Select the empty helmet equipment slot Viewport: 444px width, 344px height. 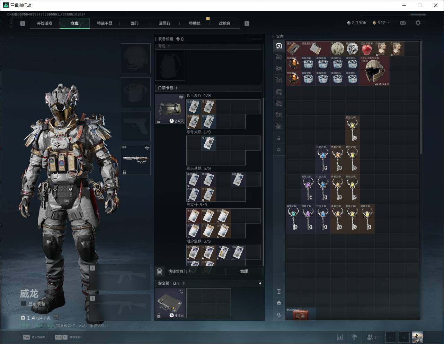136,58
